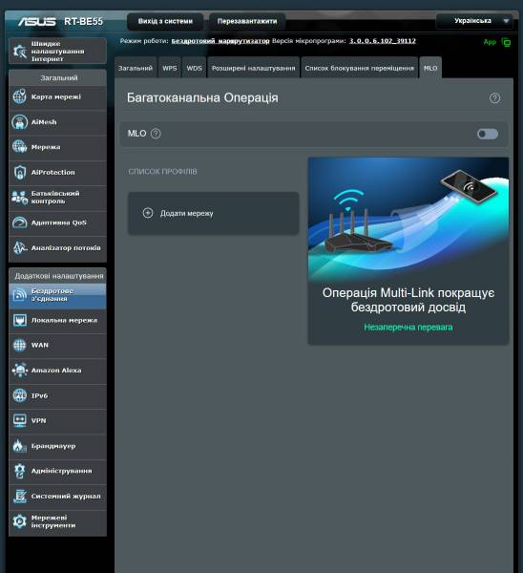Click Операція Multi-Link покращує бездротовий досвід text
523x573 pixels.
[x=408, y=300]
